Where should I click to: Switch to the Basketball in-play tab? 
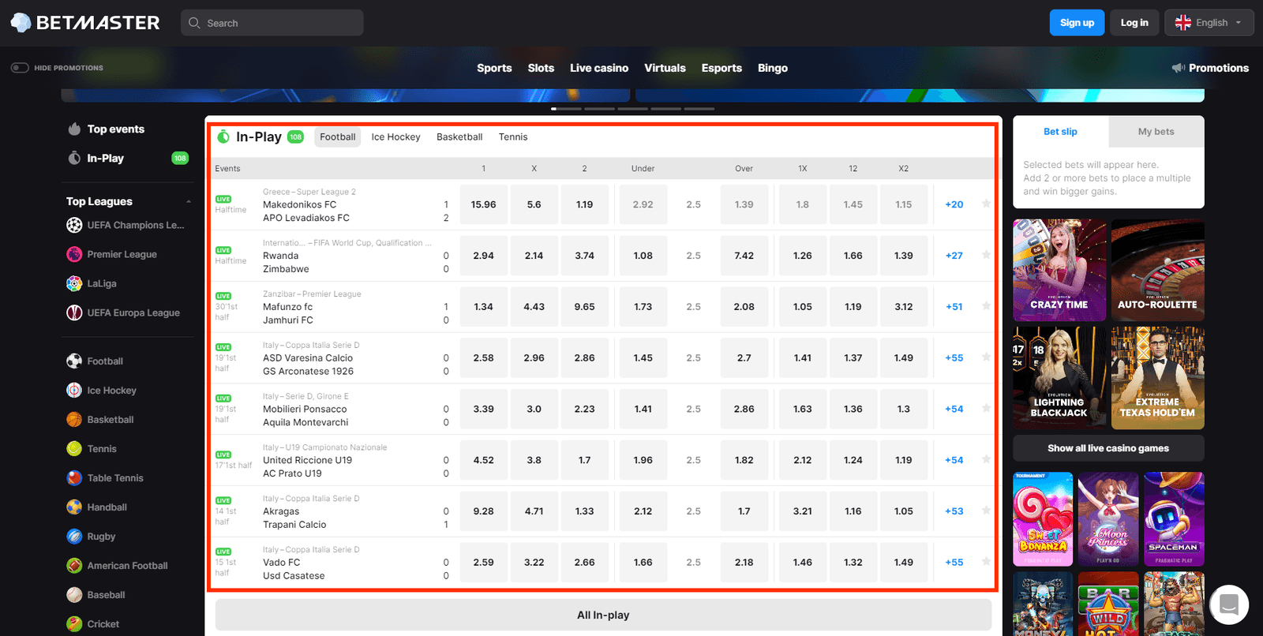(459, 137)
